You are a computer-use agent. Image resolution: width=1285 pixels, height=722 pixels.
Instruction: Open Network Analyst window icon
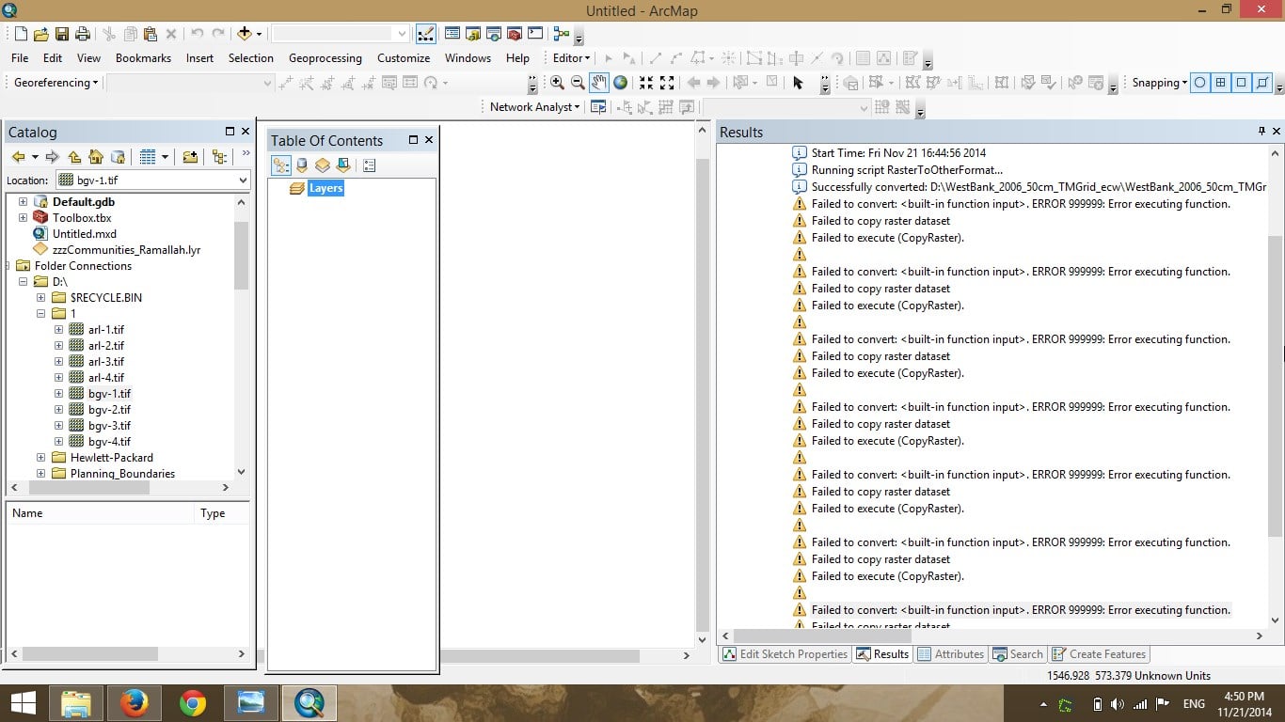598,107
